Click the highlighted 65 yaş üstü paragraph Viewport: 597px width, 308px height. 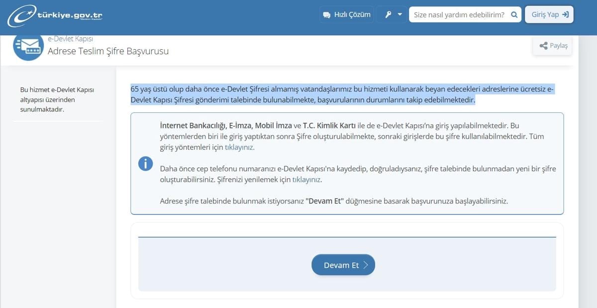[342, 95]
